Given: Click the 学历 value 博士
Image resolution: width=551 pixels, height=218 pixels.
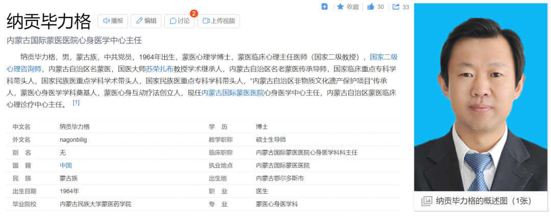Looking at the screenshot, I should point(262,127).
